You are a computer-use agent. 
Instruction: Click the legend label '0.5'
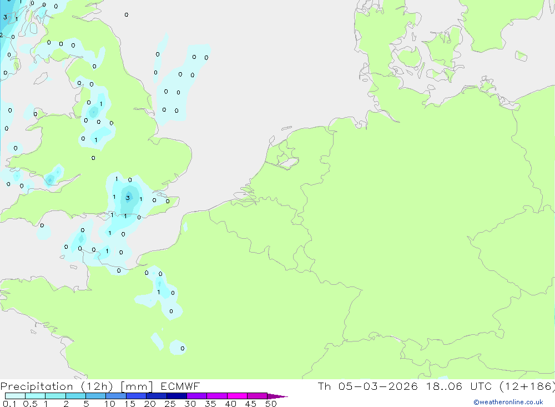click(30, 404)
